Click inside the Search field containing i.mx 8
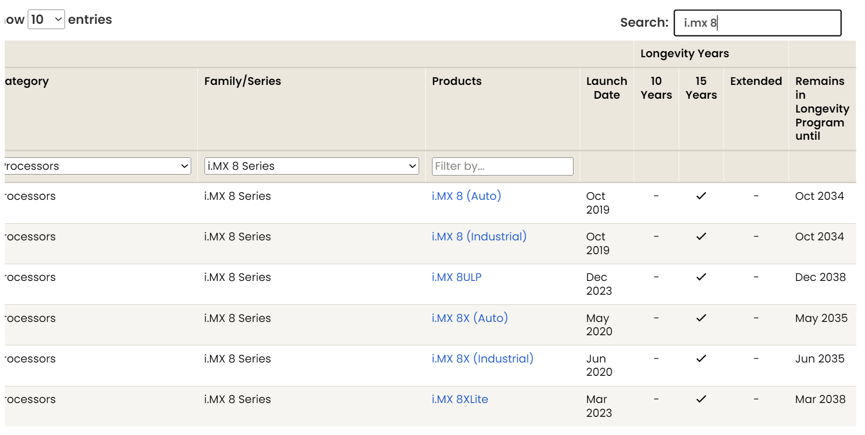Image resolution: width=865 pixels, height=435 pixels. (x=757, y=23)
